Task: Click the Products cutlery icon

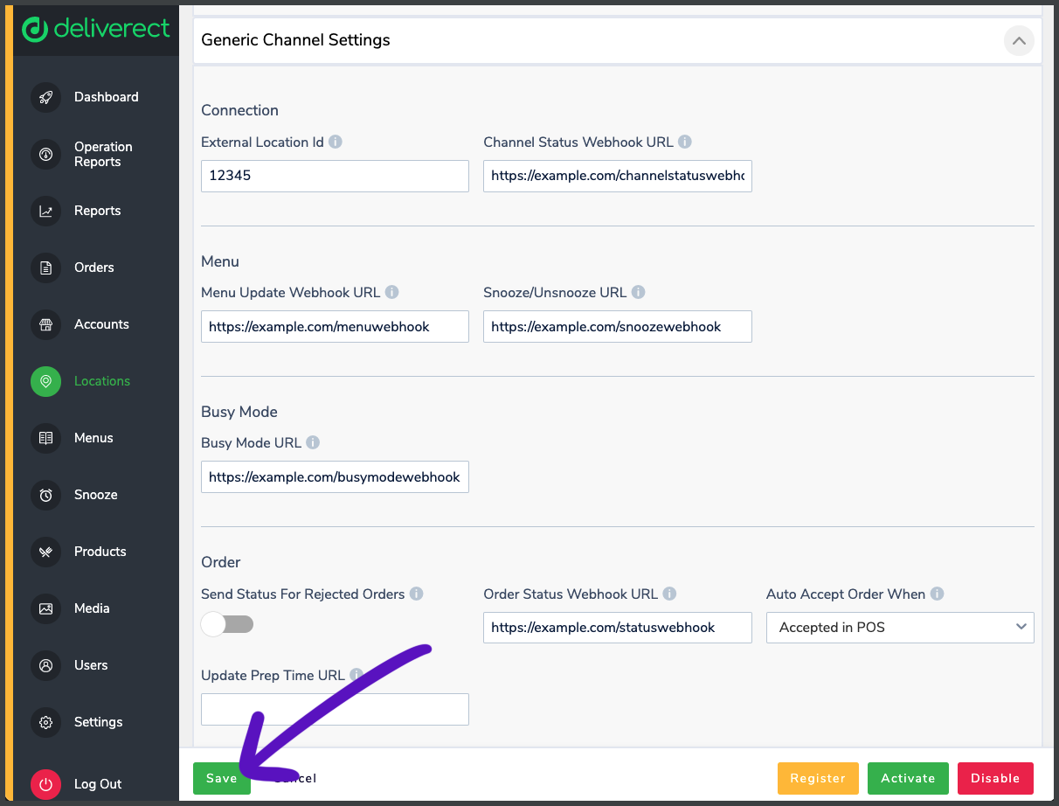Action: (x=45, y=552)
